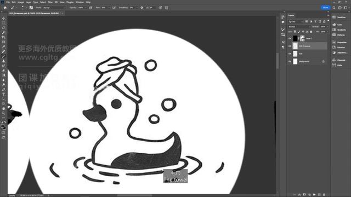Screen dimensions: 351x197
Task: Toggle visibility of the Background layer
Action: (x=290, y=61)
